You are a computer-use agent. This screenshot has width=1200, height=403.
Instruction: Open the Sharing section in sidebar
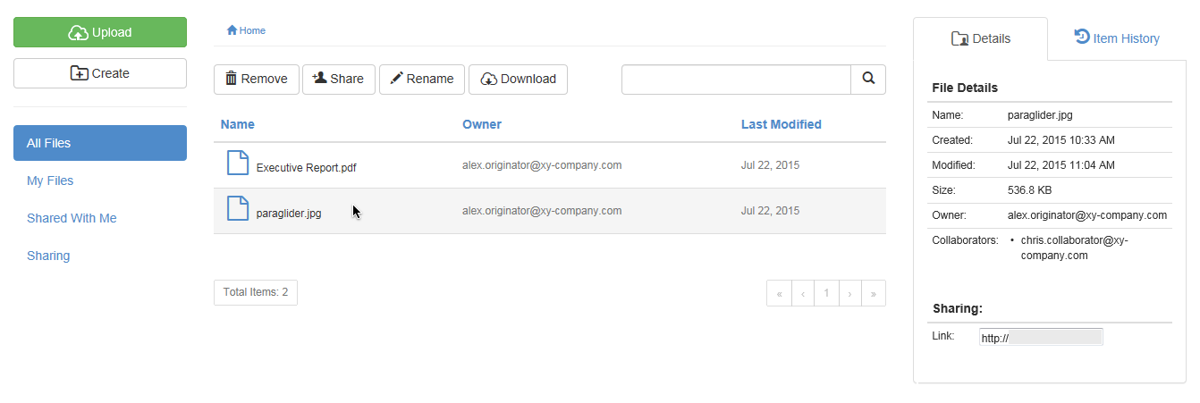(48, 256)
